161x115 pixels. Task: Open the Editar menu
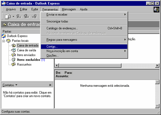(x=24, y=9)
